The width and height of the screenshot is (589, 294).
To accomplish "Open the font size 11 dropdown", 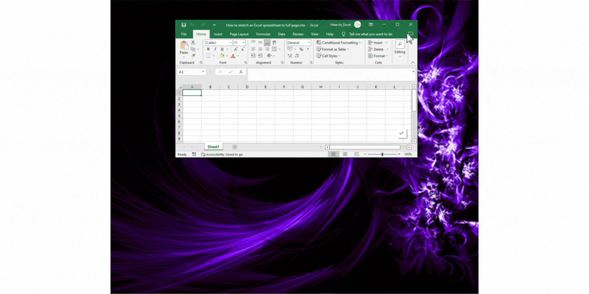I will [243, 43].
